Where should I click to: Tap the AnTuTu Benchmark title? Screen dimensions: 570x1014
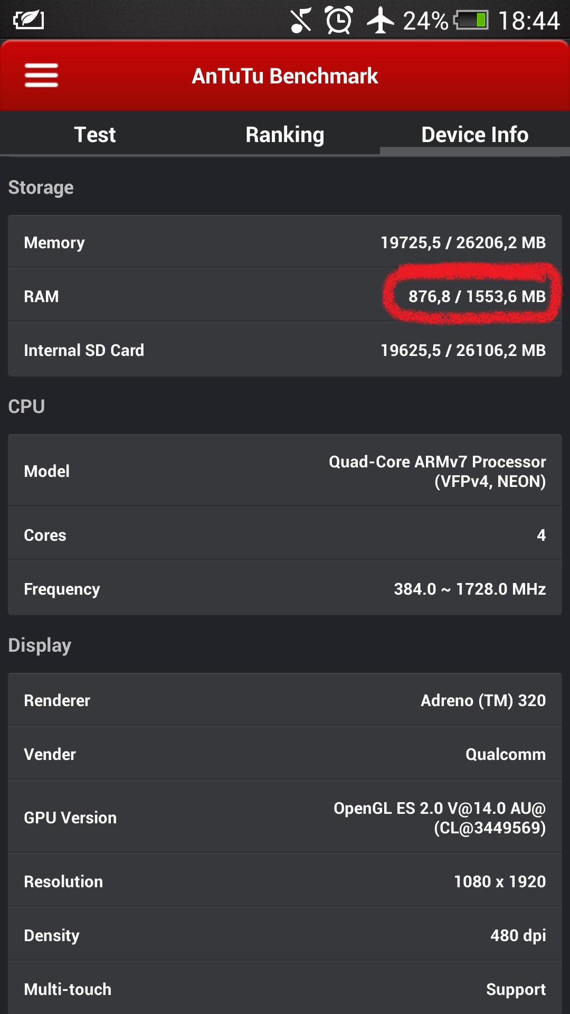285,76
